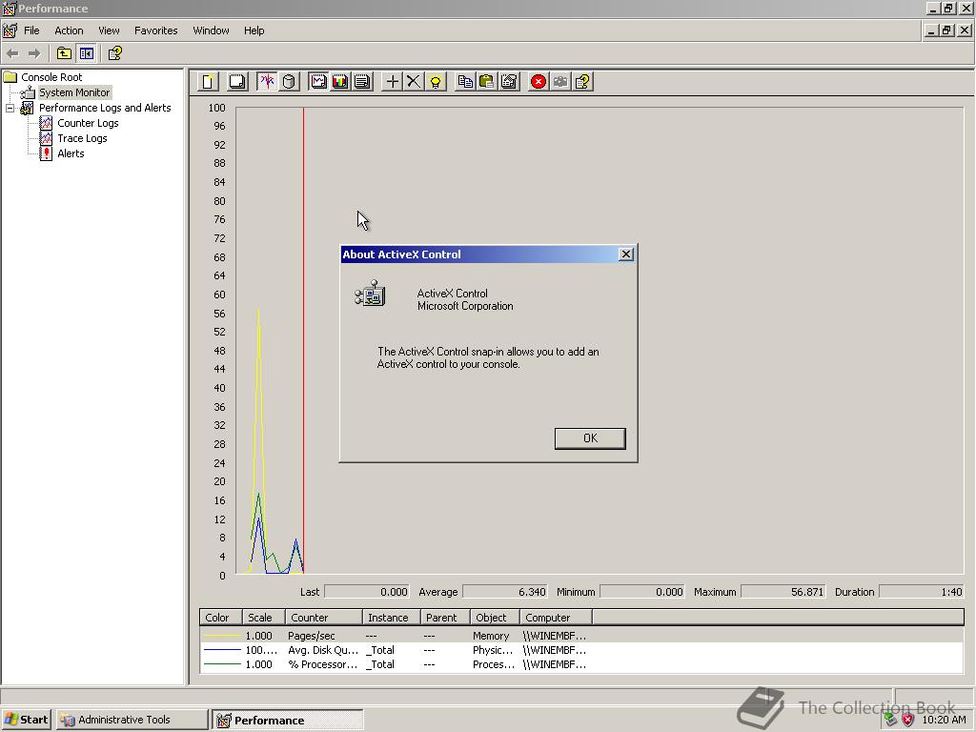Click the Add counter plus icon
Image resolution: width=976 pixels, height=732 pixels.
[x=392, y=82]
